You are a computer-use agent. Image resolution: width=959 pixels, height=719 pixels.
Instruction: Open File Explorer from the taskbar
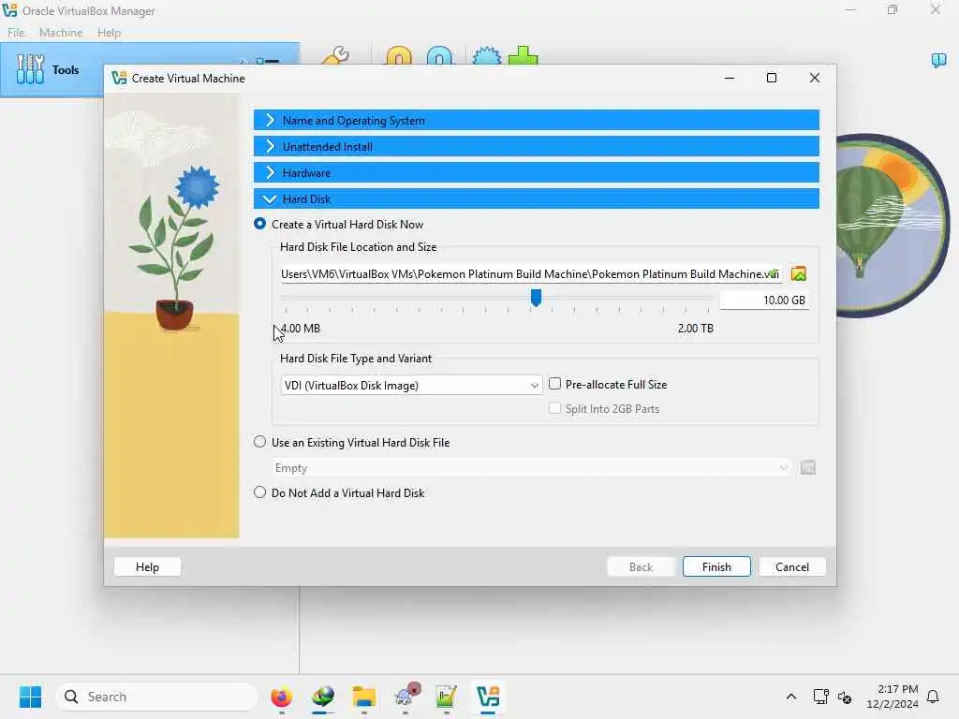[364, 697]
